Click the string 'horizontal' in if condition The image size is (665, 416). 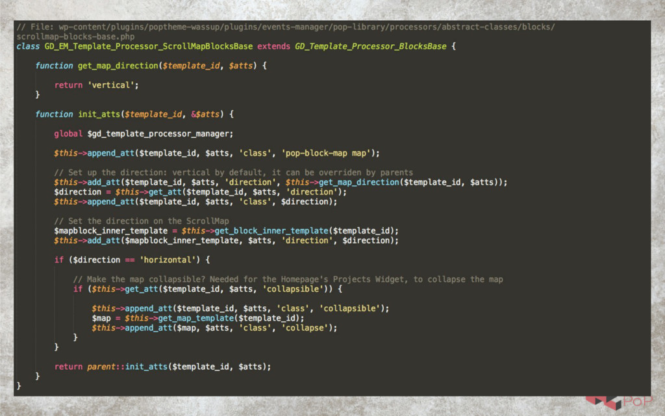pyautogui.click(x=168, y=260)
